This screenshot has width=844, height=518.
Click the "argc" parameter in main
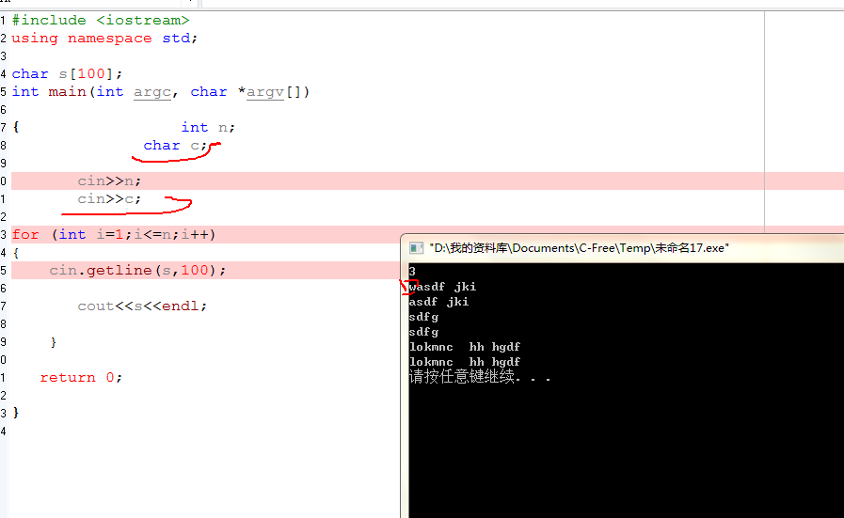point(152,92)
